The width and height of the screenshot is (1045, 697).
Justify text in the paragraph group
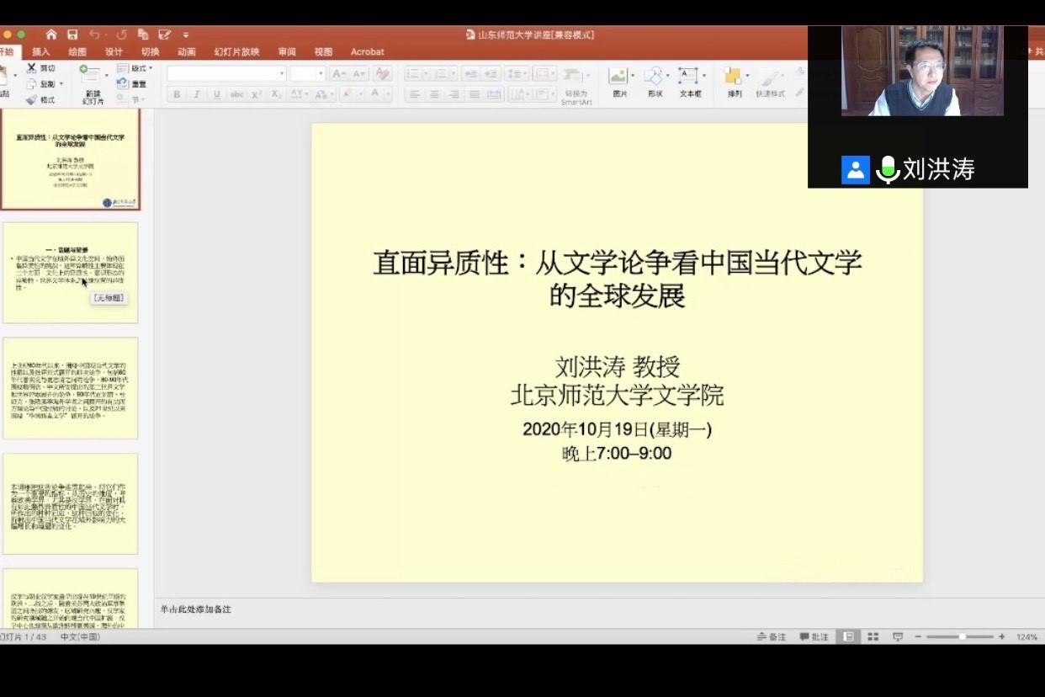click(475, 94)
